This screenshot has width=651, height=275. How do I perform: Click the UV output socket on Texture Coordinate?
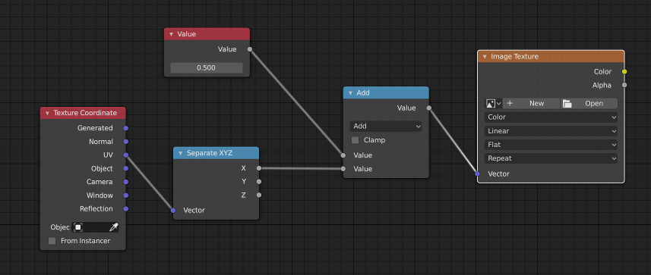[x=126, y=155]
